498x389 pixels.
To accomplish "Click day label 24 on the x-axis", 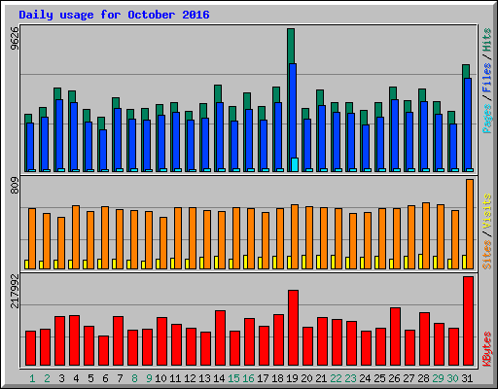I will pos(365,378).
